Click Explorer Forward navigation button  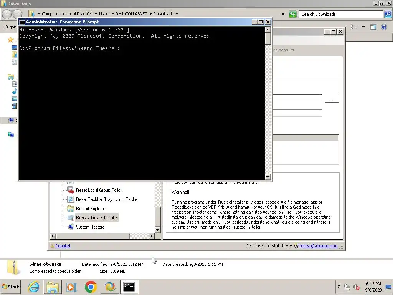(18, 14)
